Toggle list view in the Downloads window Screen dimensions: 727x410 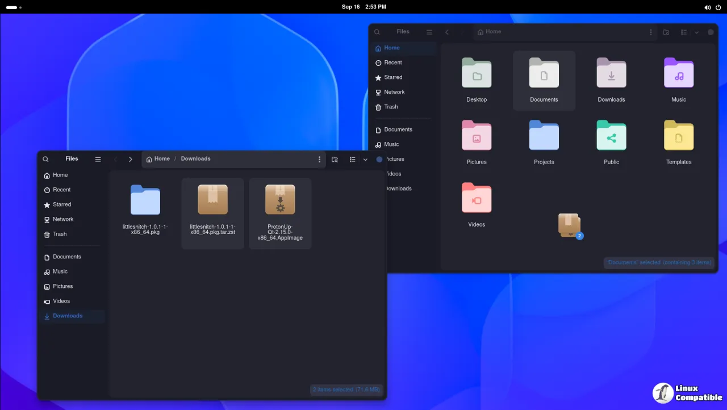point(353,160)
